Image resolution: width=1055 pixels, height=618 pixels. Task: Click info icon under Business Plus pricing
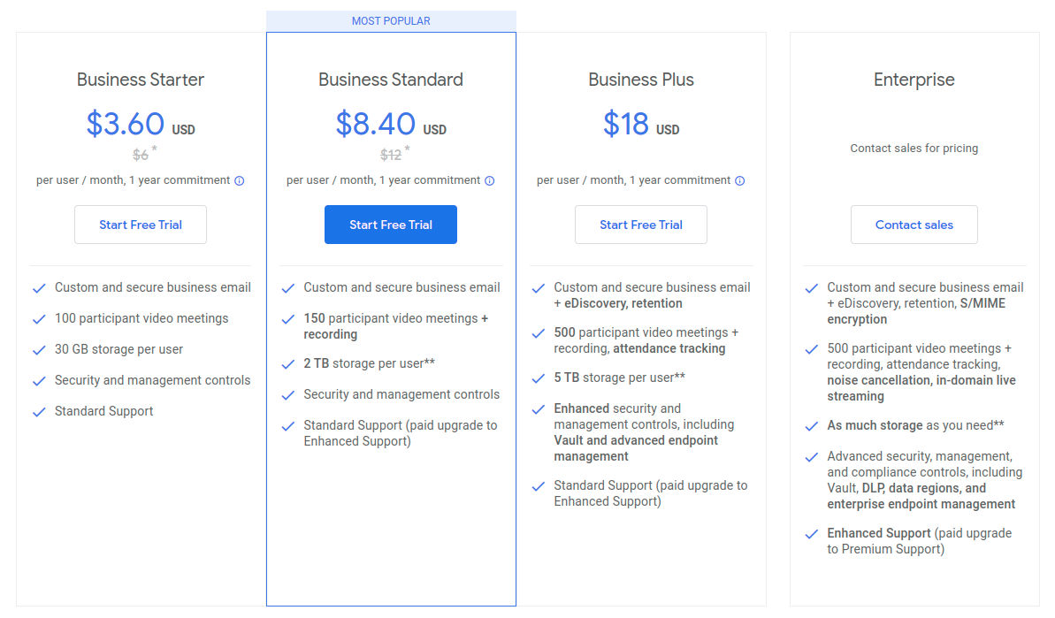(739, 180)
